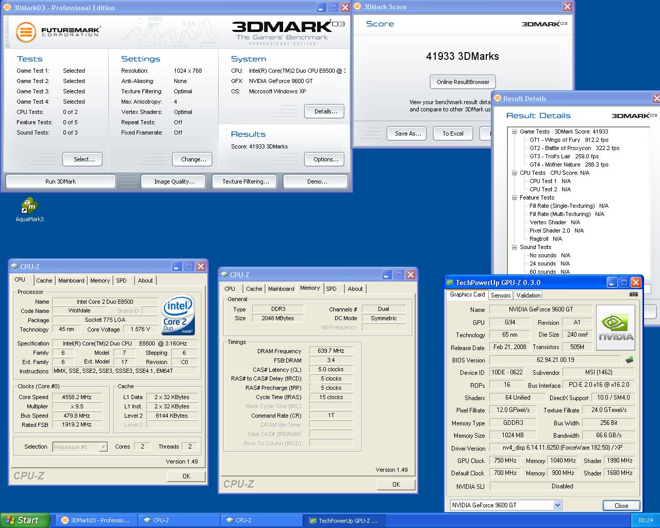Image resolution: width=660 pixels, height=528 pixels.
Task: Click the CPU-Z processor window title icon
Action: [14, 267]
